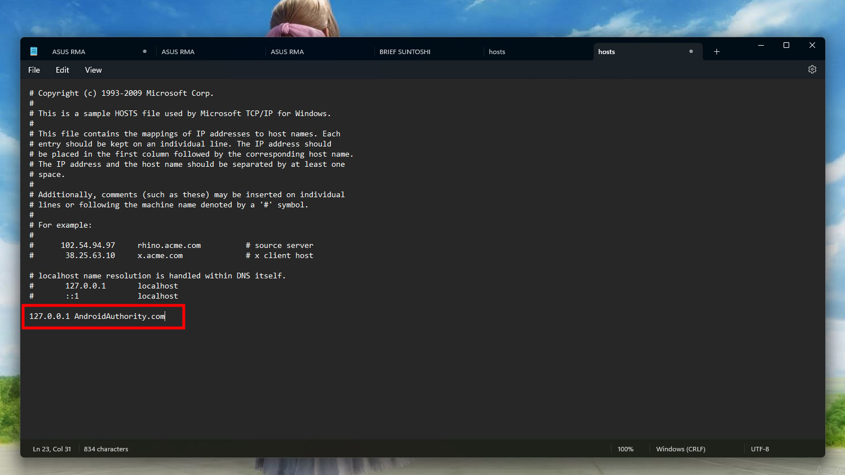Click the Notepad app icon in the title bar

[x=34, y=51]
